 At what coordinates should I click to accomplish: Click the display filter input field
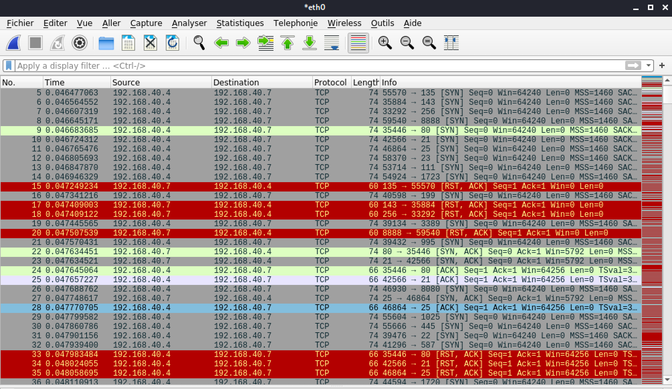(x=319, y=66)
